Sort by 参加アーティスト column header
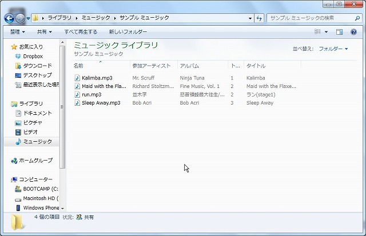Viewport: 366px width, 236px height. (x=151, y=66)
